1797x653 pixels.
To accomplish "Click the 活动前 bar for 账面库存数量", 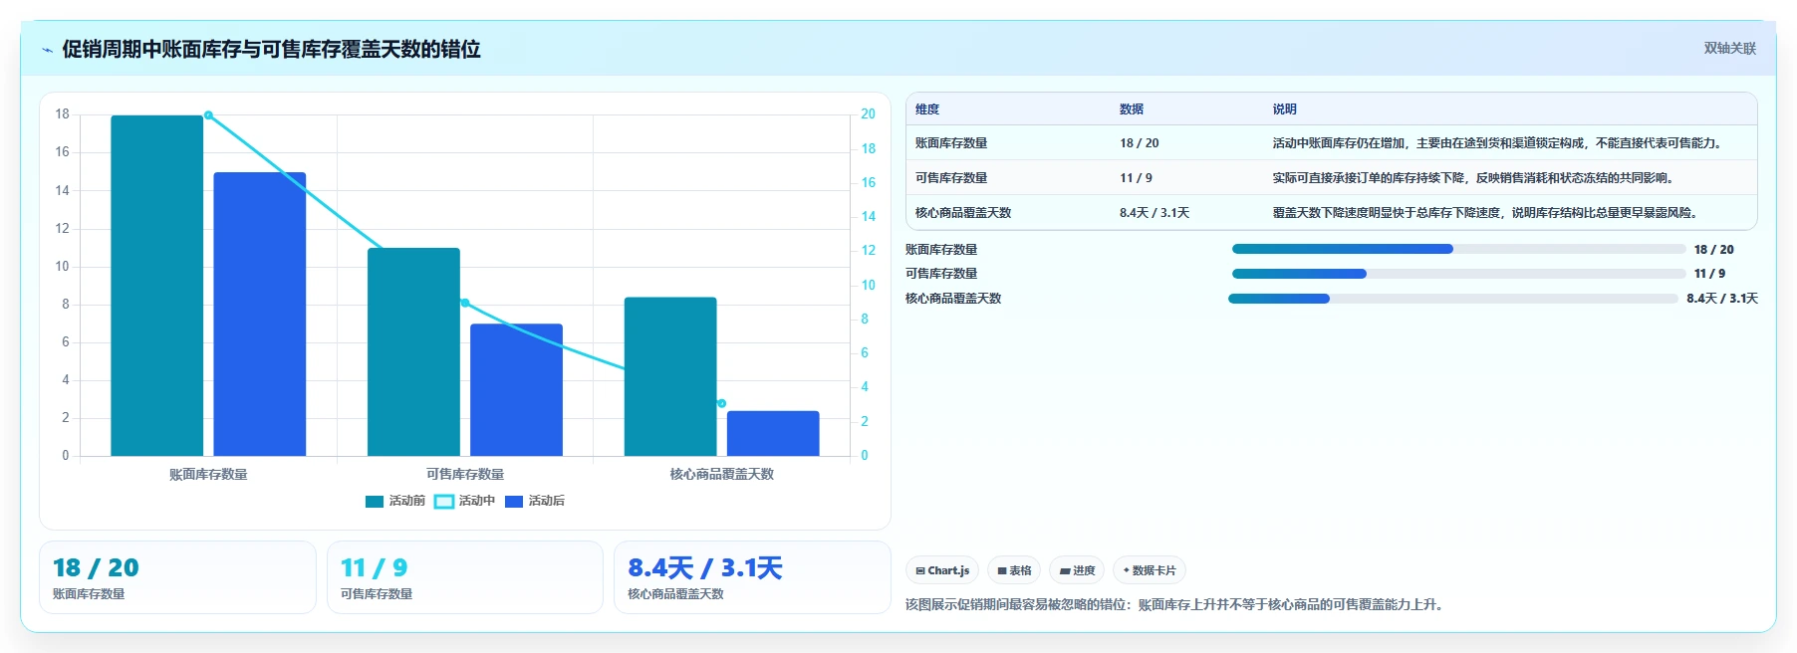I will (156, 286).
